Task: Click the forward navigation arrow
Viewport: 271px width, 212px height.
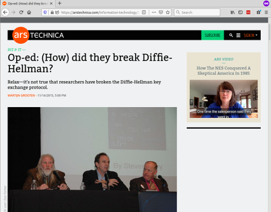Action: (x=13, y=12)
